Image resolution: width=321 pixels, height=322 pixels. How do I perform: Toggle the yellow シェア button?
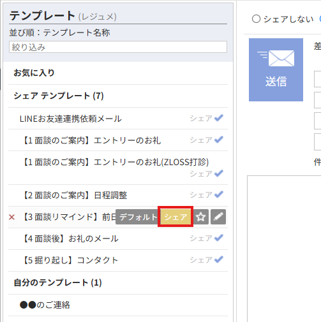[175, 217]
